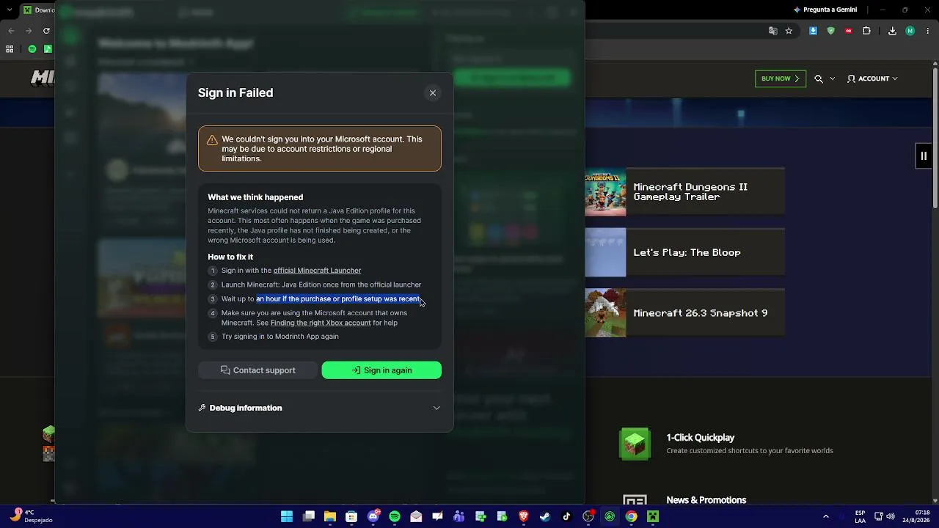Open the Chrome Extensions puzzle icon
The width and height of the screenshot is (939, 528).
coord(866,31)
